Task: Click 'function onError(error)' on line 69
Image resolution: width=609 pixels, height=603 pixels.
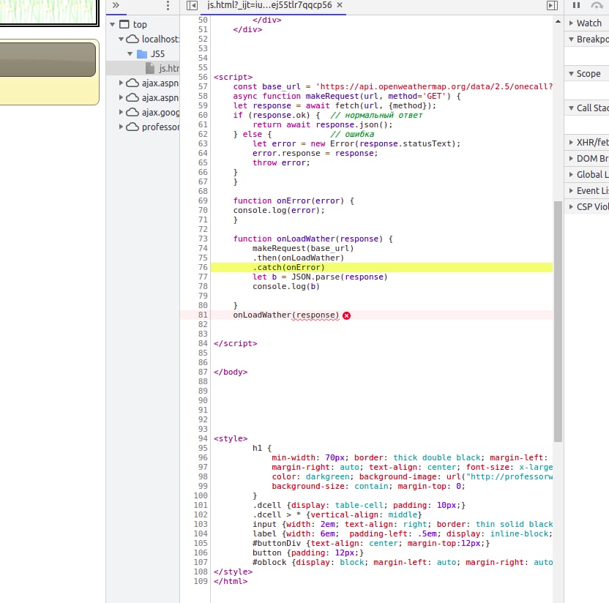Action: click(288, 201)
